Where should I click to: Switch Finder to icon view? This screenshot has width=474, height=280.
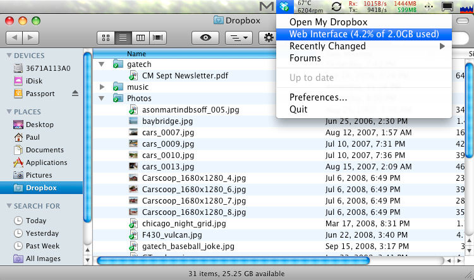click(106, 38)
